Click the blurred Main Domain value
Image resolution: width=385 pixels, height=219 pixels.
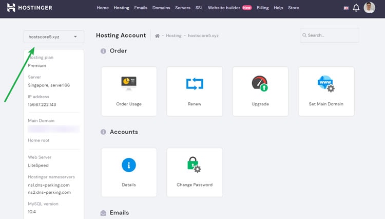[53, 129]
